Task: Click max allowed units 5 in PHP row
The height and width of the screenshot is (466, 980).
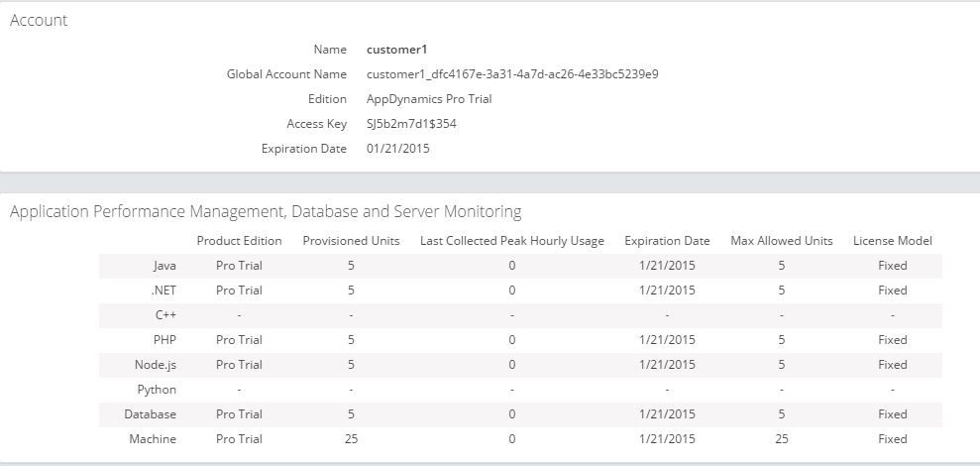Action: [x=781, y=340]
